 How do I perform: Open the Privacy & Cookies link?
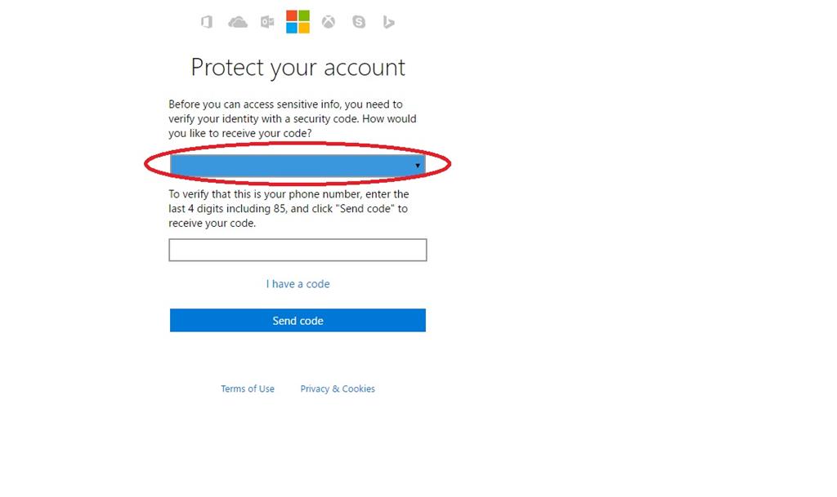[x=338, y=388]
